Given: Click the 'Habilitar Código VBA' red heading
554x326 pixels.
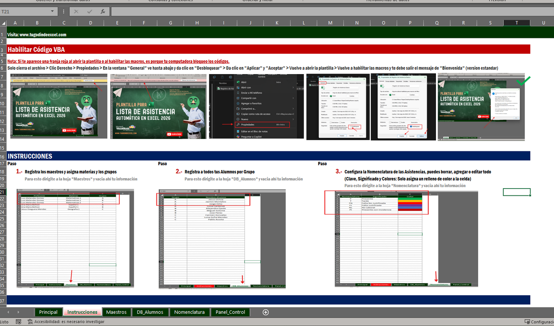Looking at the screenshot, I should (x=36, y=50).
